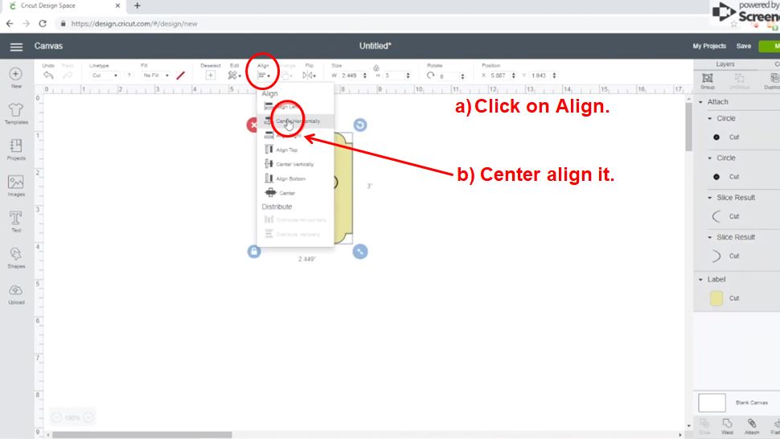Choose Center in Align menu

pos(295,193)
